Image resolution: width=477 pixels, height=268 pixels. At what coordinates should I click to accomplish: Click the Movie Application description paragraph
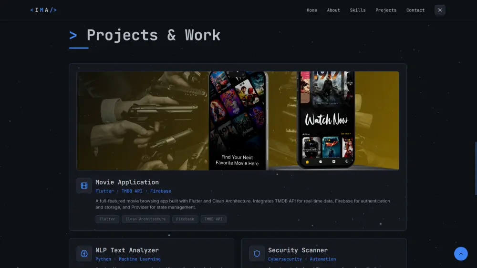click(242, 204)
